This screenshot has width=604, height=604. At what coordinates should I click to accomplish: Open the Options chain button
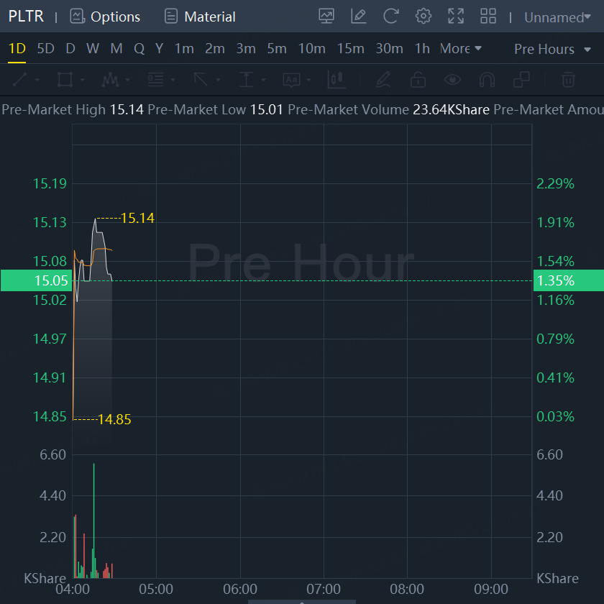[105, 17]
